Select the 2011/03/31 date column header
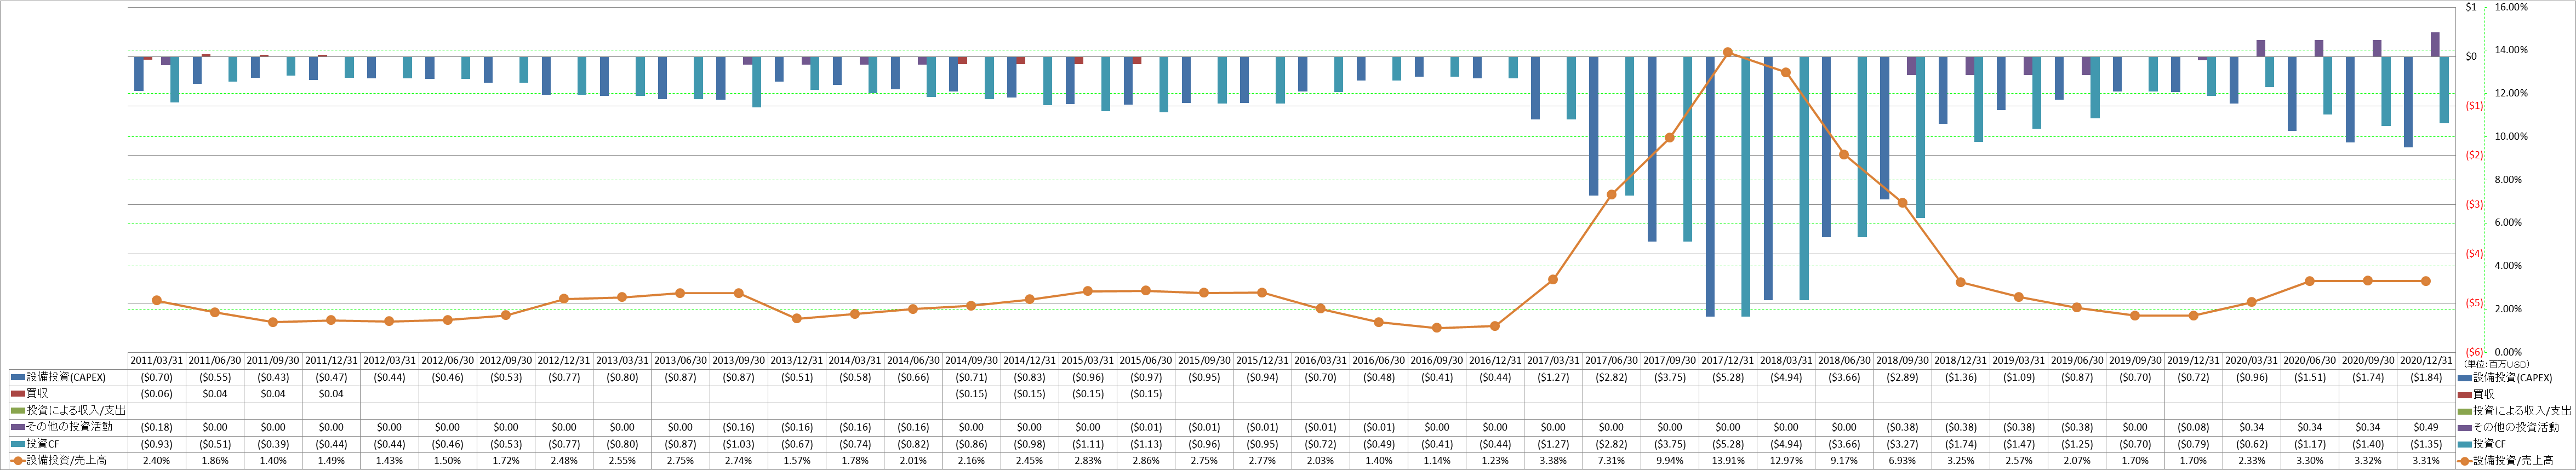 tap(156, 361)
